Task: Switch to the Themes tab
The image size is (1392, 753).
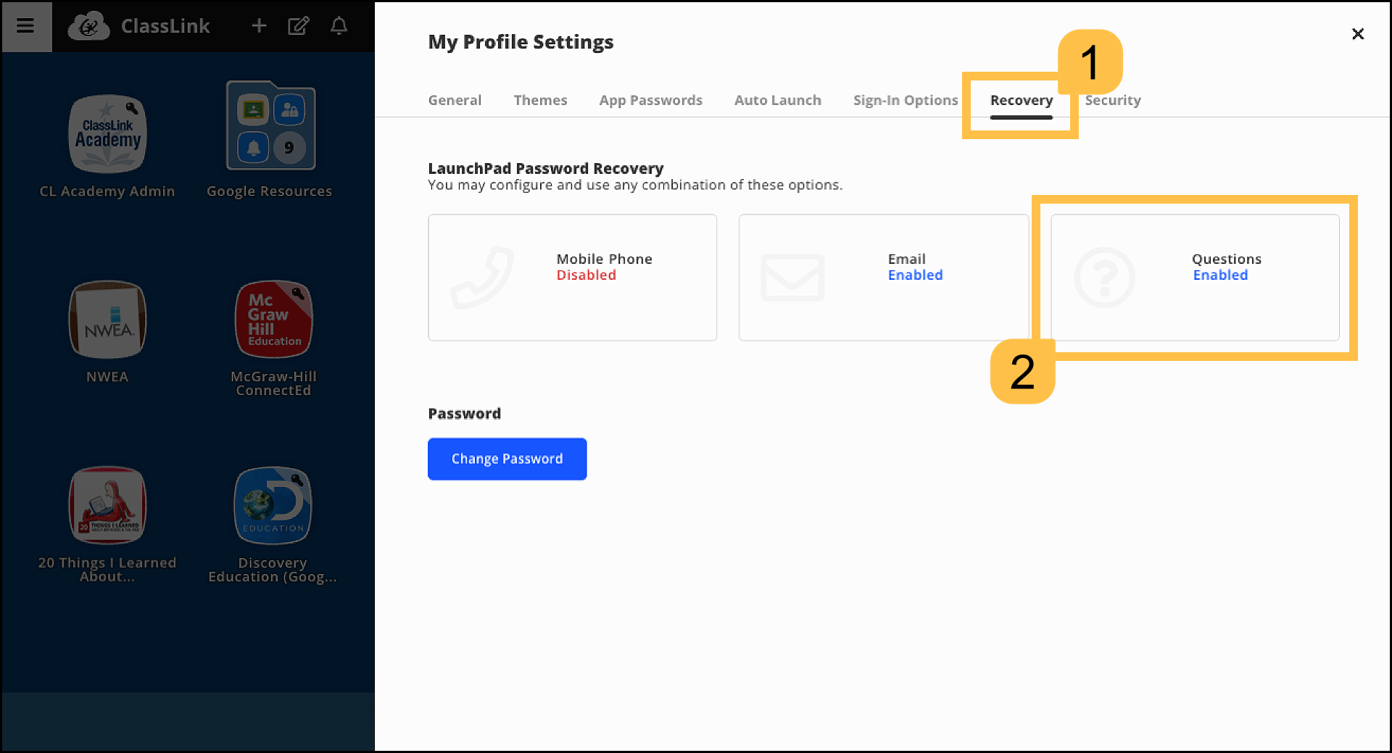Action: click(540, 100)
